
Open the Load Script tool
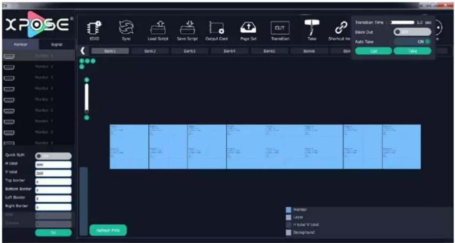point(158,28)
